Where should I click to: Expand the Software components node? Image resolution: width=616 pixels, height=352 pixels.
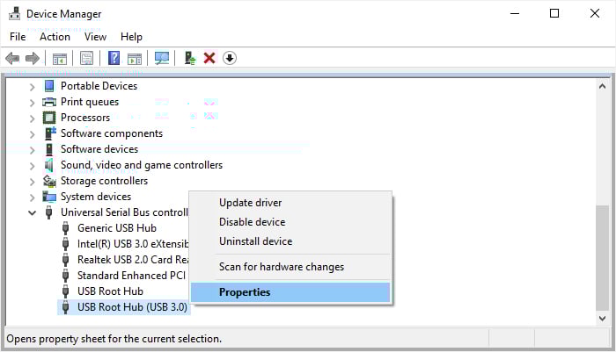tap(33, 134)
